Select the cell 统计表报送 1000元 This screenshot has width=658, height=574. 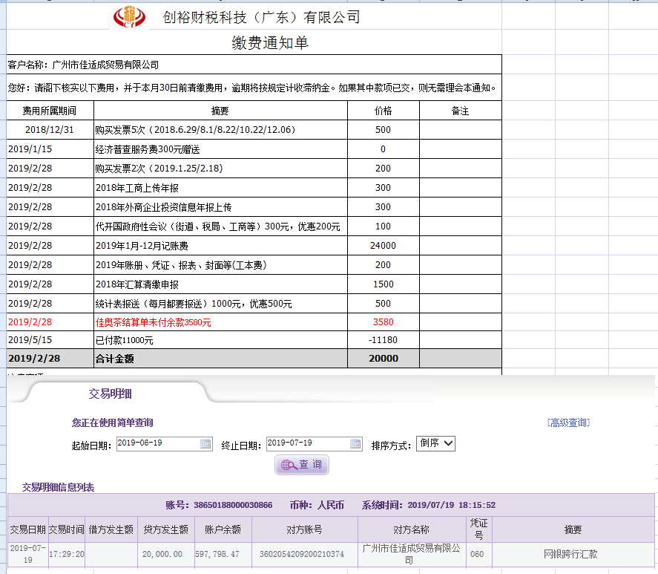[220, 304]
